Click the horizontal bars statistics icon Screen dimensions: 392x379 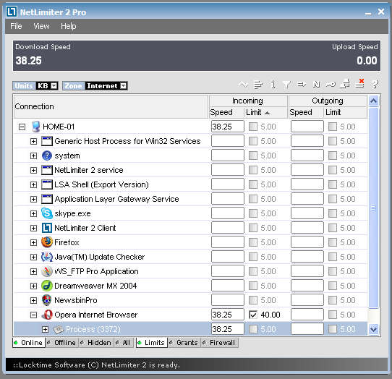(x=258, y=85)
